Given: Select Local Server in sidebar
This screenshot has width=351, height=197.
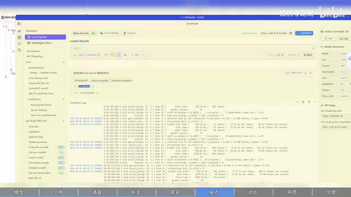Looking at the screenshot, I should click(46, 37).
